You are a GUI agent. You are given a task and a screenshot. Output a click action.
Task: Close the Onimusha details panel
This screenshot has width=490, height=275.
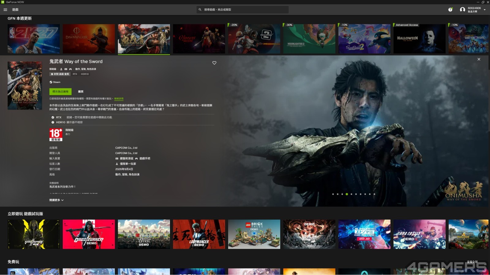click(479, 59)
